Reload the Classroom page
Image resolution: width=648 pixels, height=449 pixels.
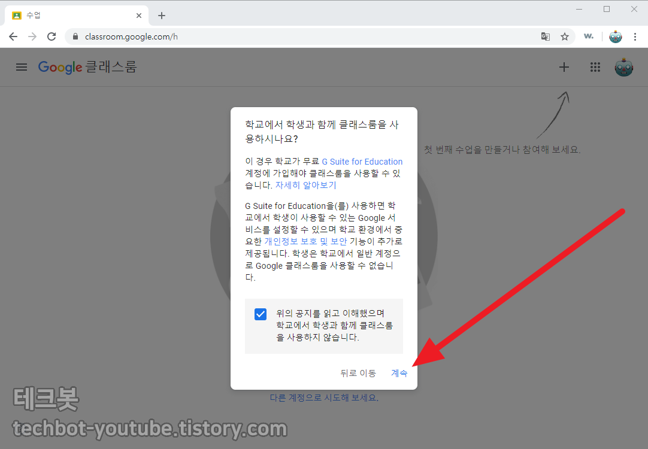click(x=52, y=37)
